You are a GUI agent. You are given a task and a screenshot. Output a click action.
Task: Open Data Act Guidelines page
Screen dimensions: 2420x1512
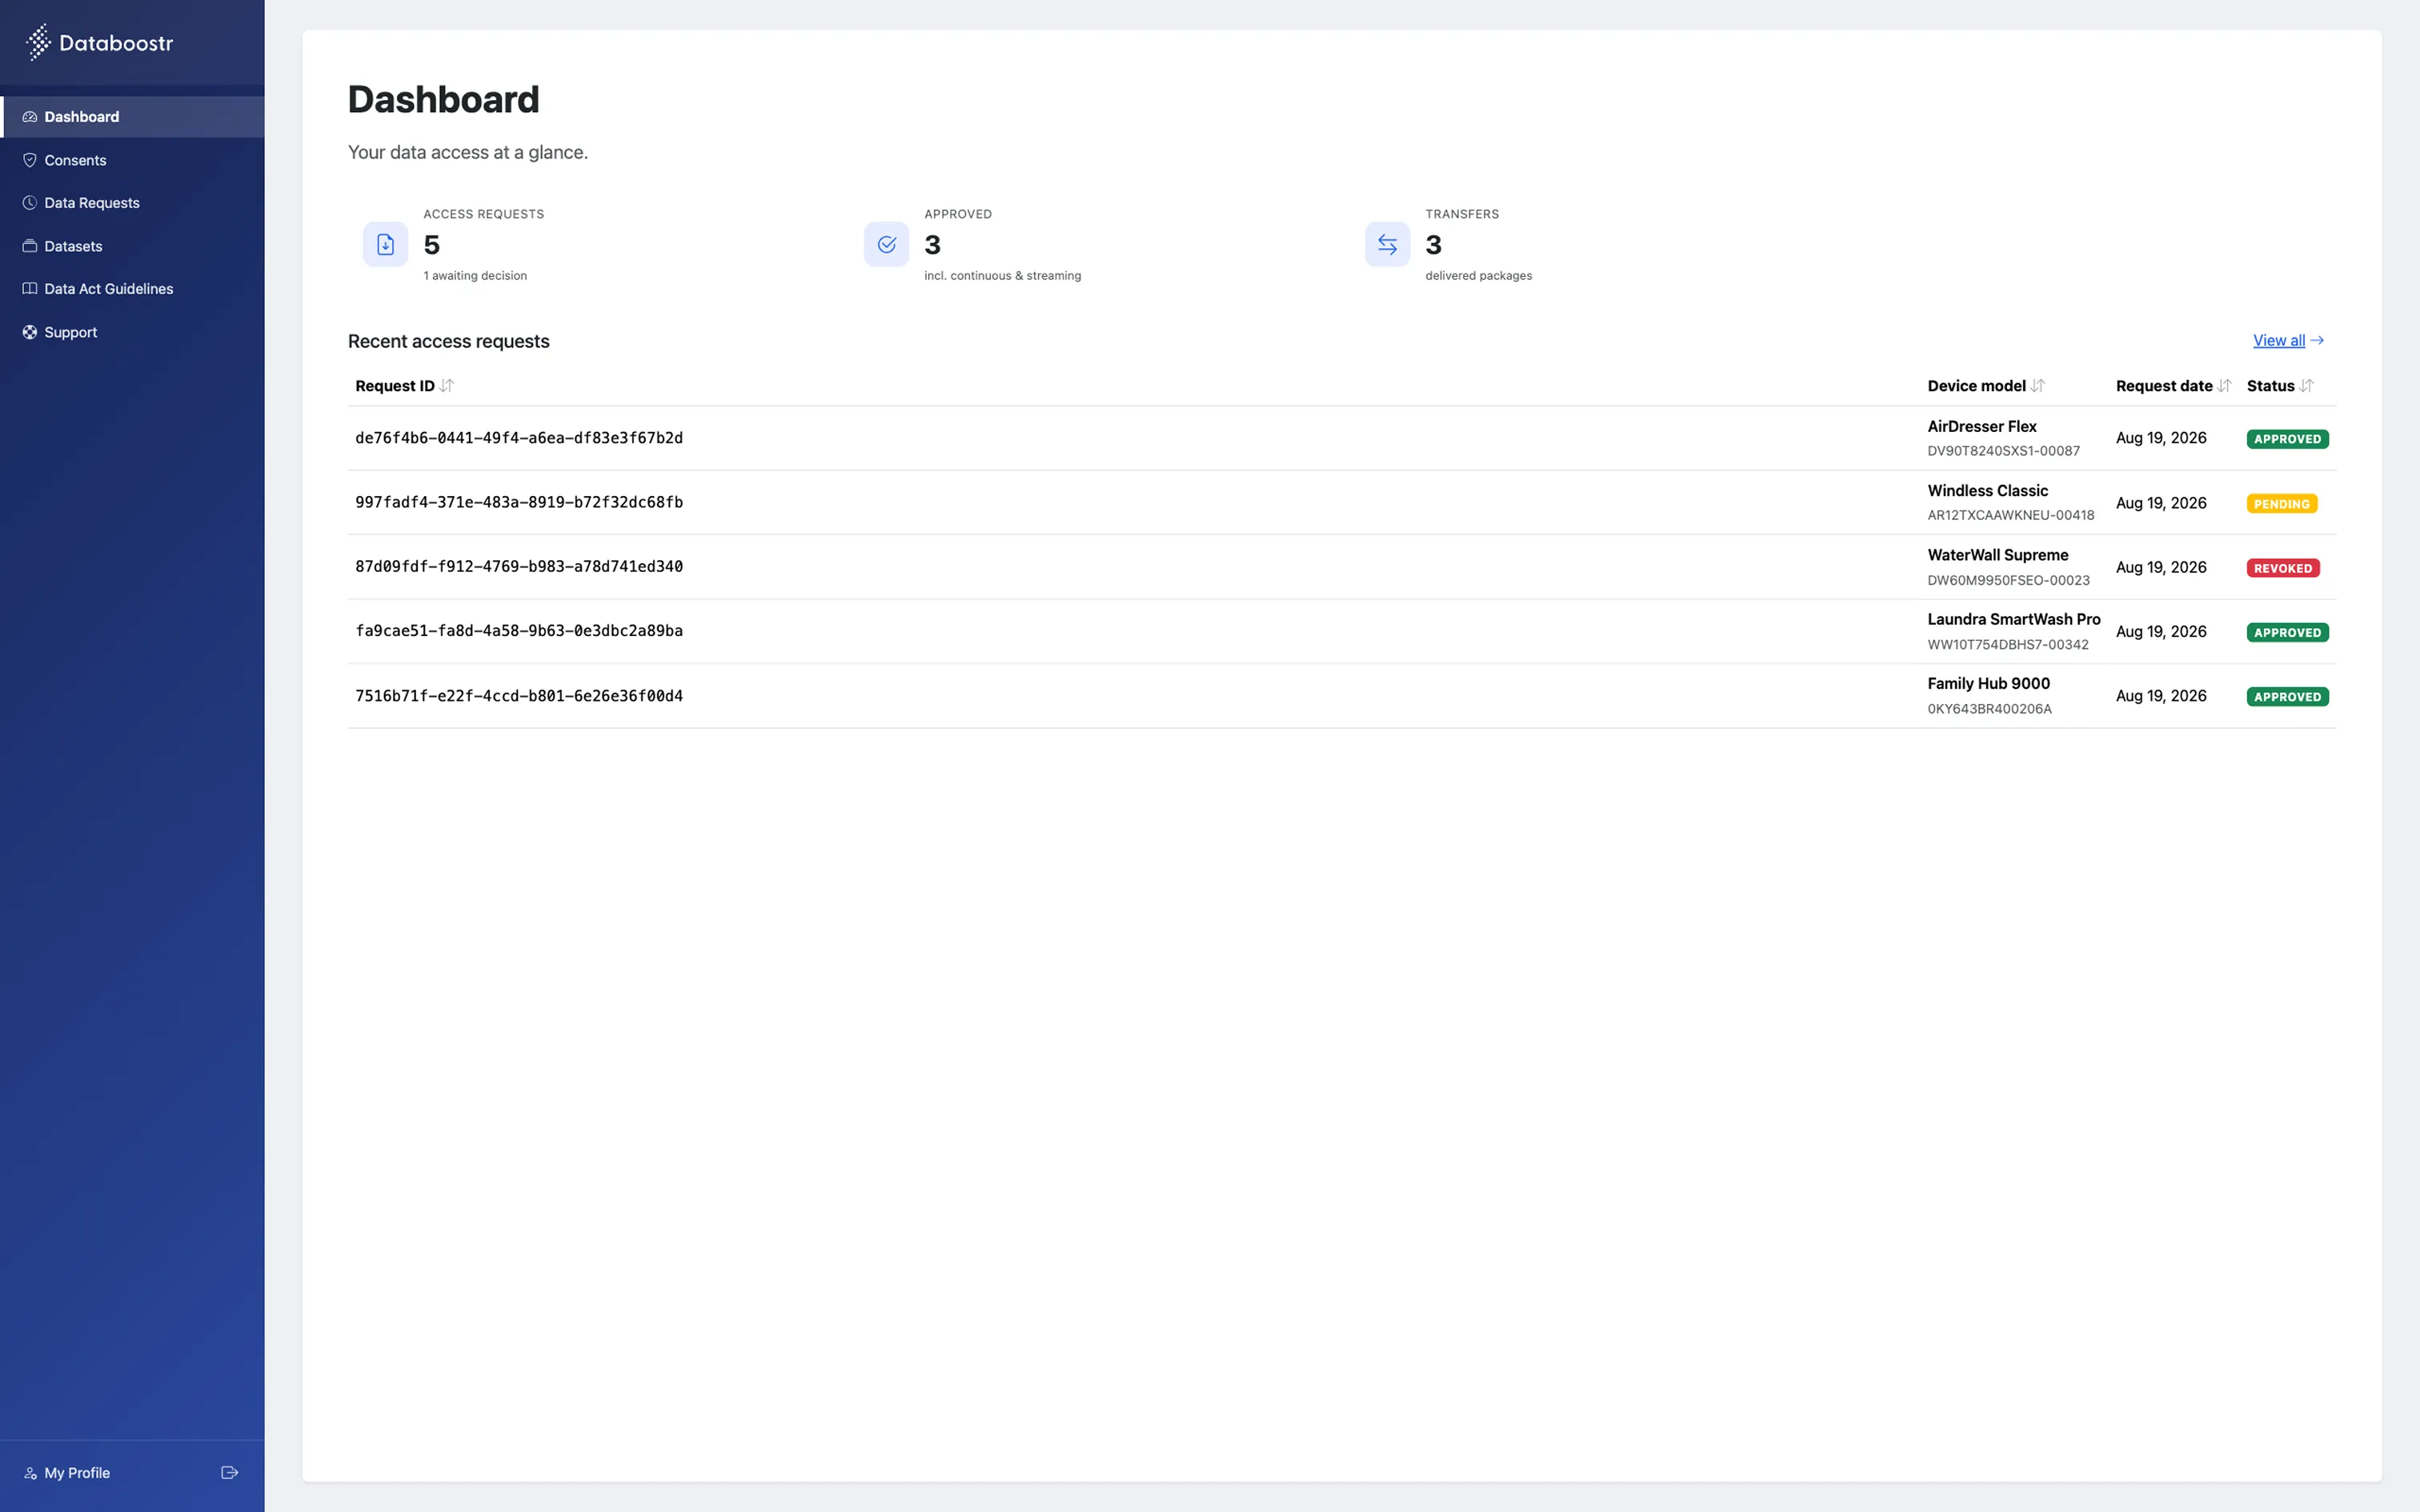(x=132, y=289)
